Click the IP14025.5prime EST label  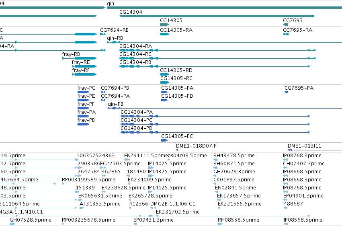[167, 164]
